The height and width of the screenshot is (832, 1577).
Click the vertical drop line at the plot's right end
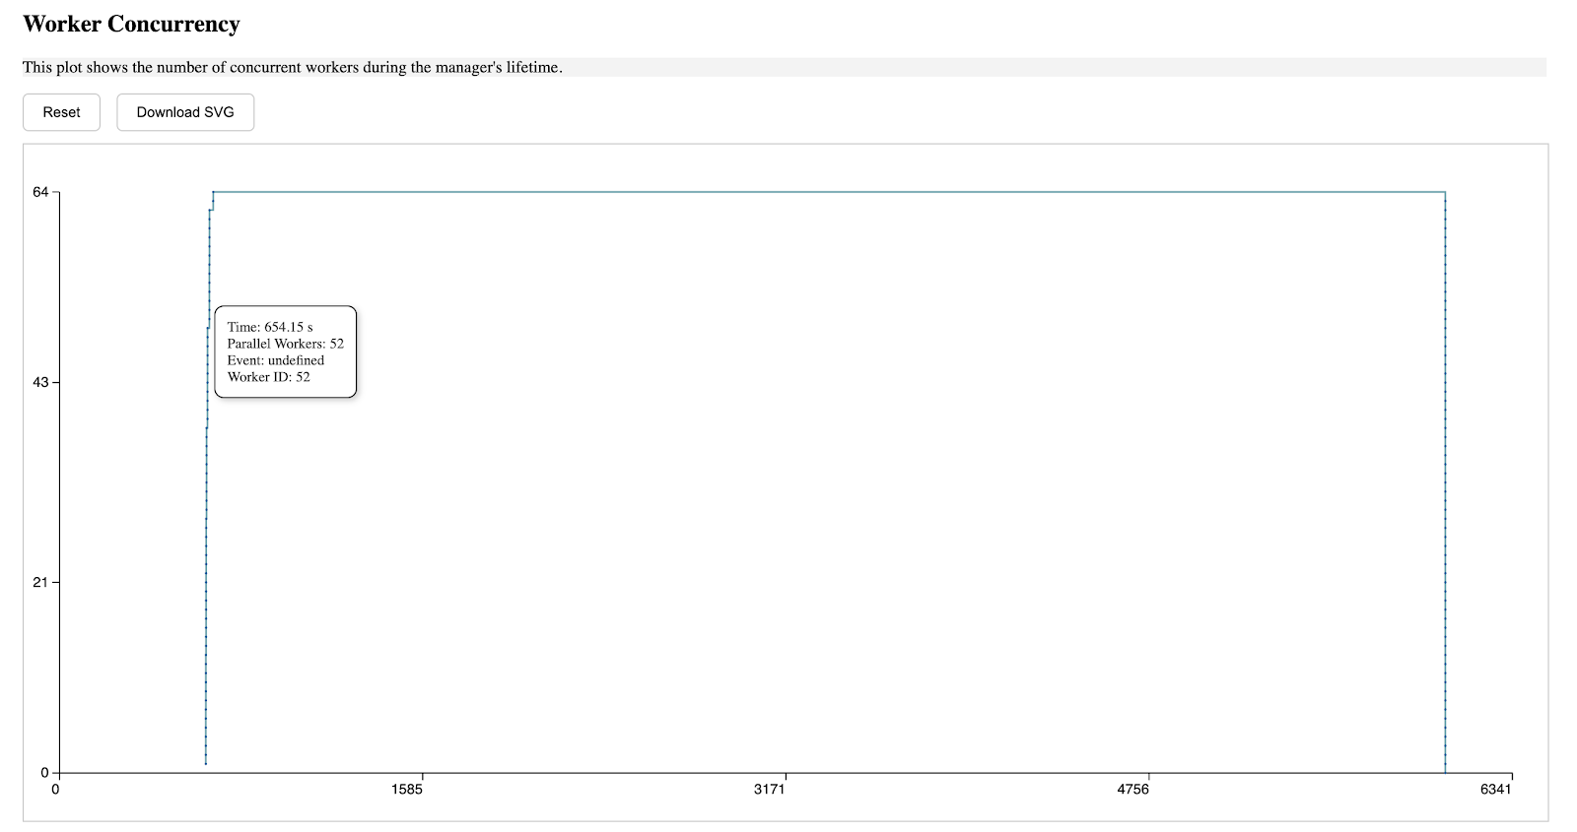[x=1445, y=492]
